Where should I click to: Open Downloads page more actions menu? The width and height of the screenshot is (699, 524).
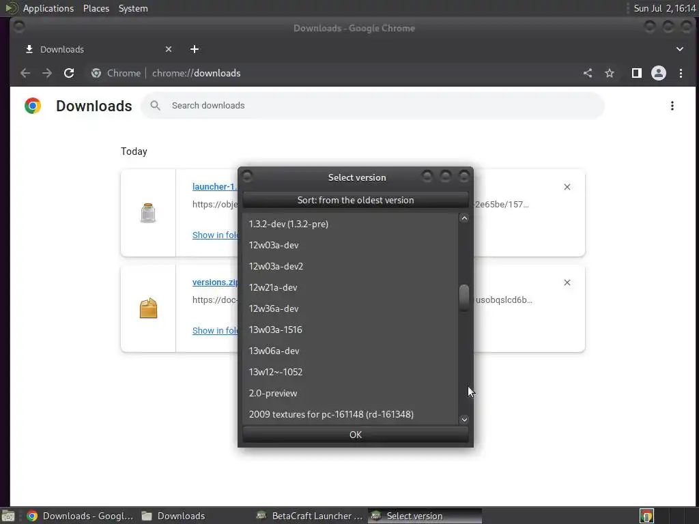[672, 106]
